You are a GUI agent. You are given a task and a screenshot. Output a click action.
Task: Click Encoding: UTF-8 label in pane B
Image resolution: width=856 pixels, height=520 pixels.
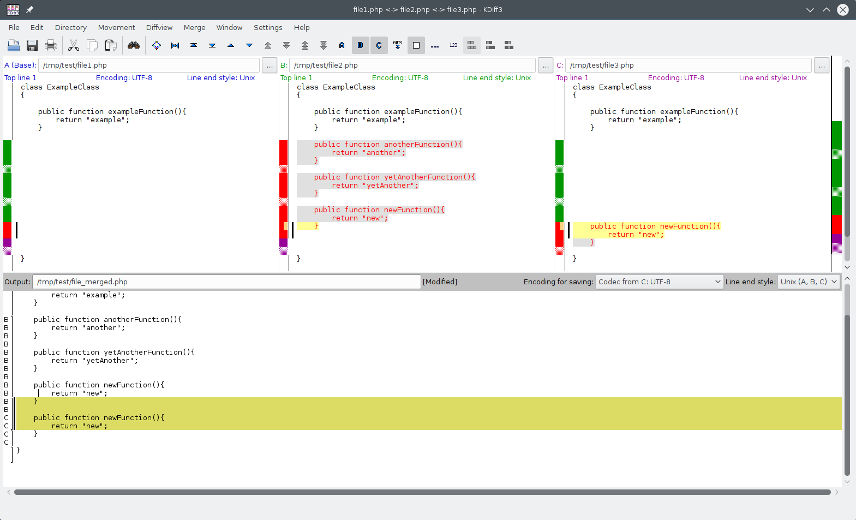(400, 78)
